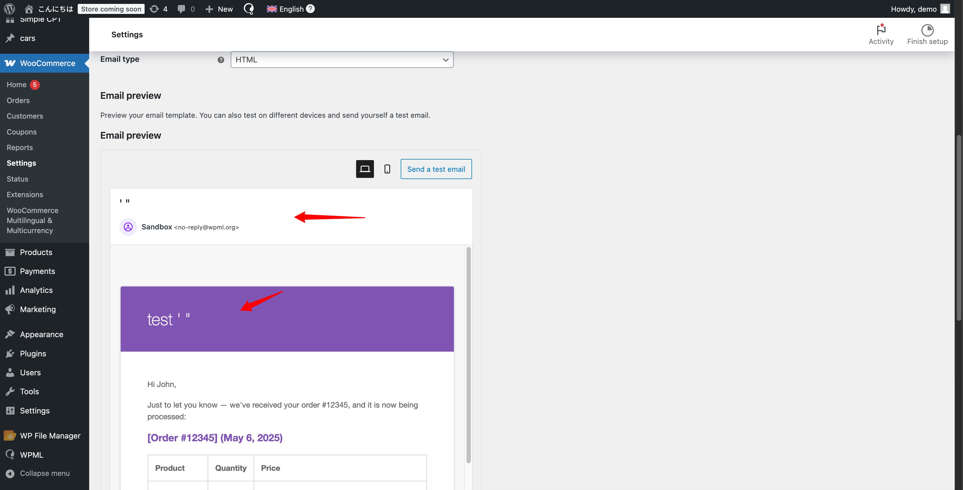Click the Sandbox sender avatar icon
963x490 pixels.
click(128, 227)
